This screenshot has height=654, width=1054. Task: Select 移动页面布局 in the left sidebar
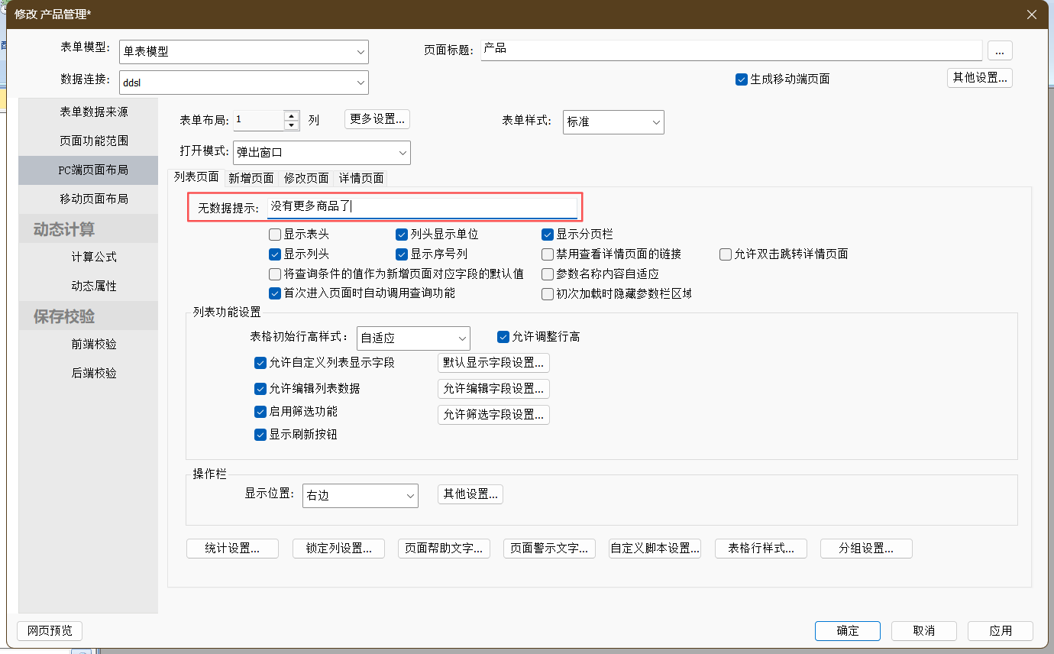(94, 199)
